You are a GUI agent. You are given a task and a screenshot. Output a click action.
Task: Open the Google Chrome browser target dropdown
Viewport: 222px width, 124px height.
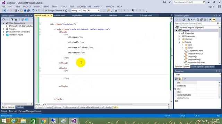(63, 11)
